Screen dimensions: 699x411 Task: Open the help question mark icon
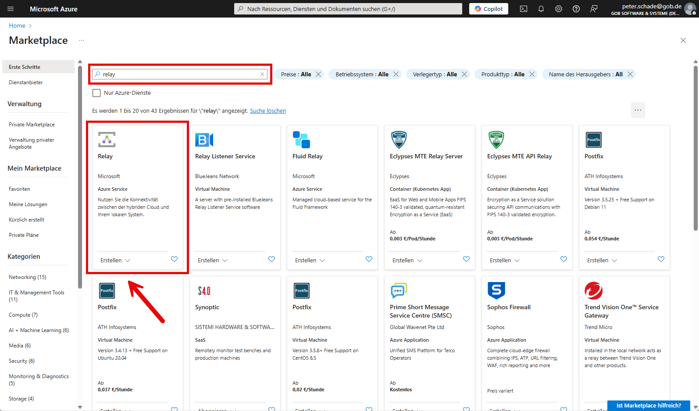tap(576, 9)
